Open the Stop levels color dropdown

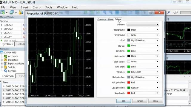143,93
